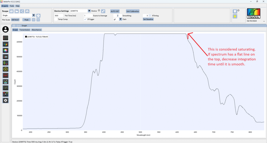Toggle the XTrigger checkbox

(85, 19)
